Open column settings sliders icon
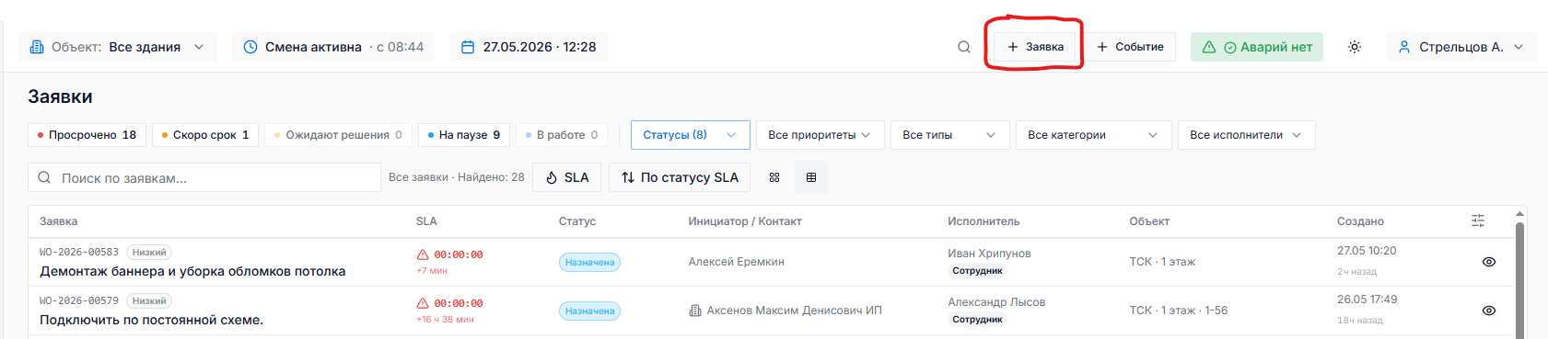The height and width of the screenshot is (339, 1548). [1478, 220]
